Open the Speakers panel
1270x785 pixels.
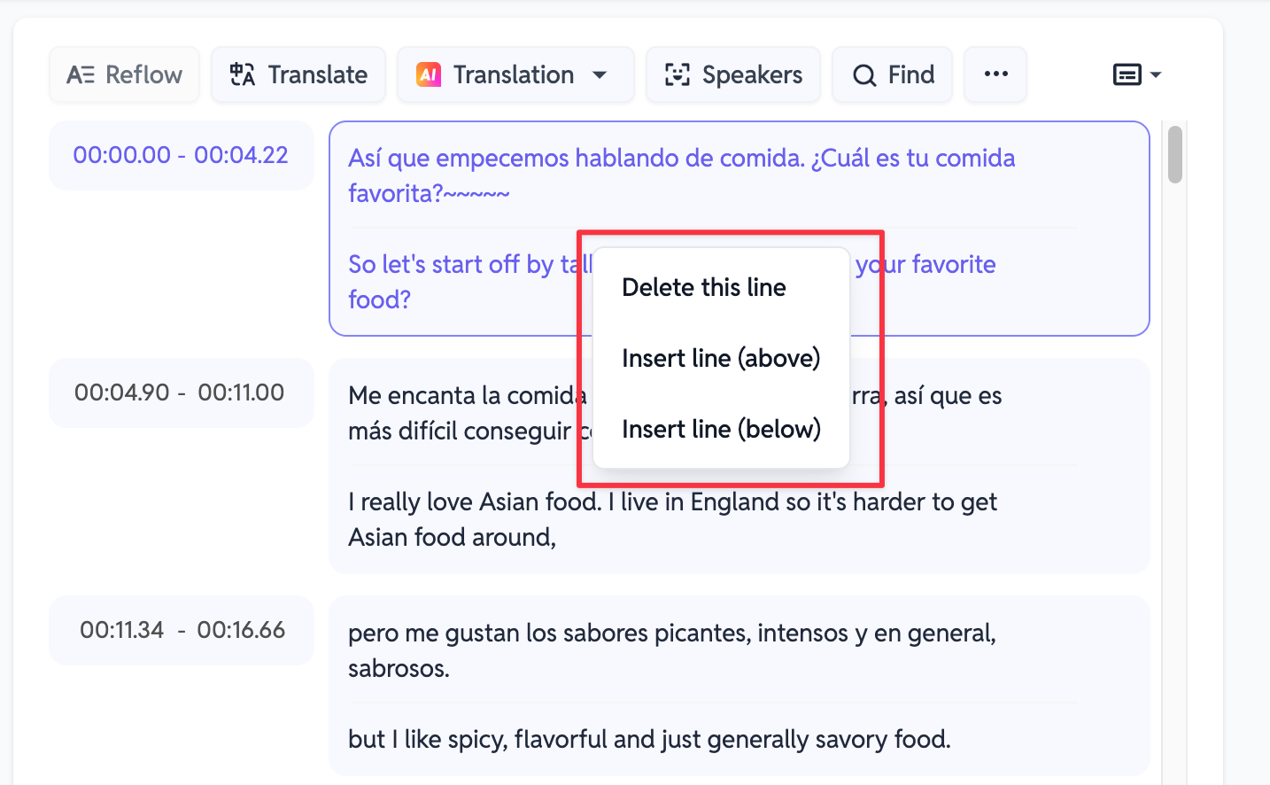coord(733,74)
